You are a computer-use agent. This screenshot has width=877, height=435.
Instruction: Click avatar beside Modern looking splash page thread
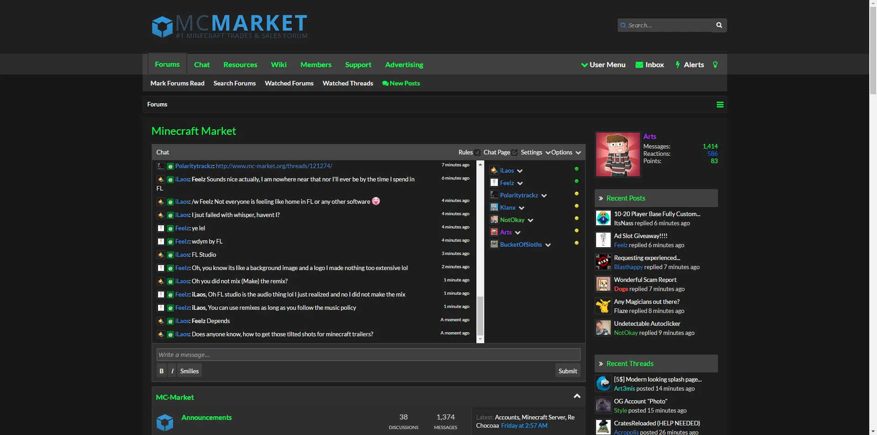pyautogui.click(x=603, y=383)
